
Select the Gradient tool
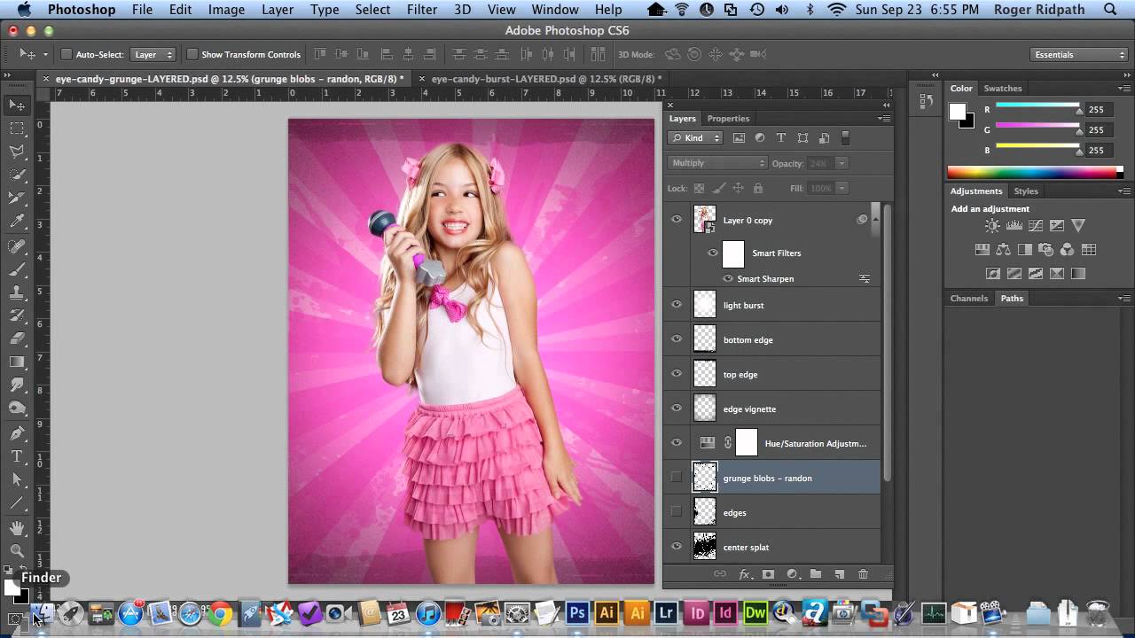click(17, 362)
